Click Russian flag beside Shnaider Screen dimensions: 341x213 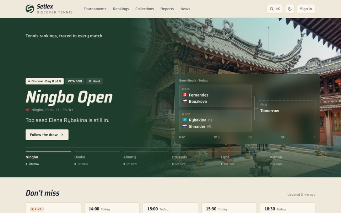point(185,126)
